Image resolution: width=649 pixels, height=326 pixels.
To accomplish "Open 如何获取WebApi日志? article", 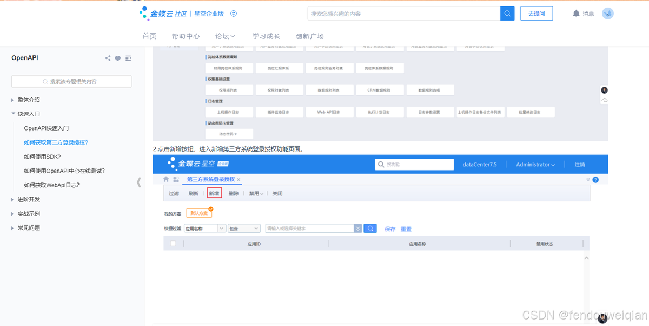I will coord(52,185).
